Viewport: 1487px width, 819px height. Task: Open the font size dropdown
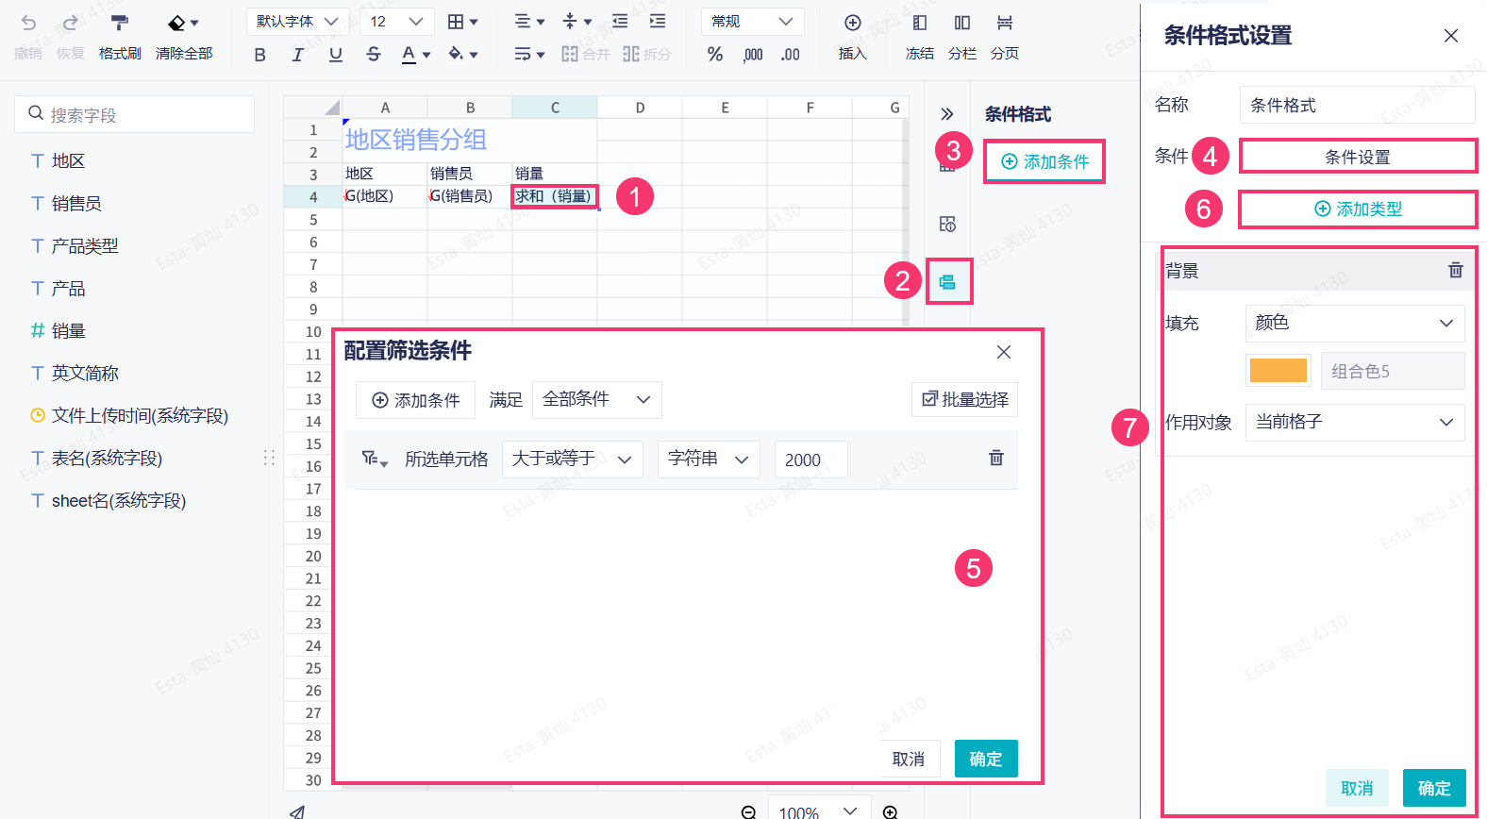pos(396,22)
